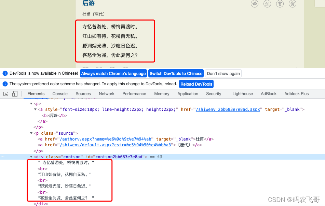Screen dimensions: 325x206
Task: Click the 杜甫 author name on the page
Action: pos(86,14)
